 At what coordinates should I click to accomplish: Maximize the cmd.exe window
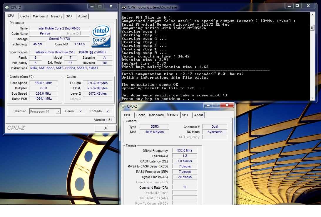click(297, 6)
